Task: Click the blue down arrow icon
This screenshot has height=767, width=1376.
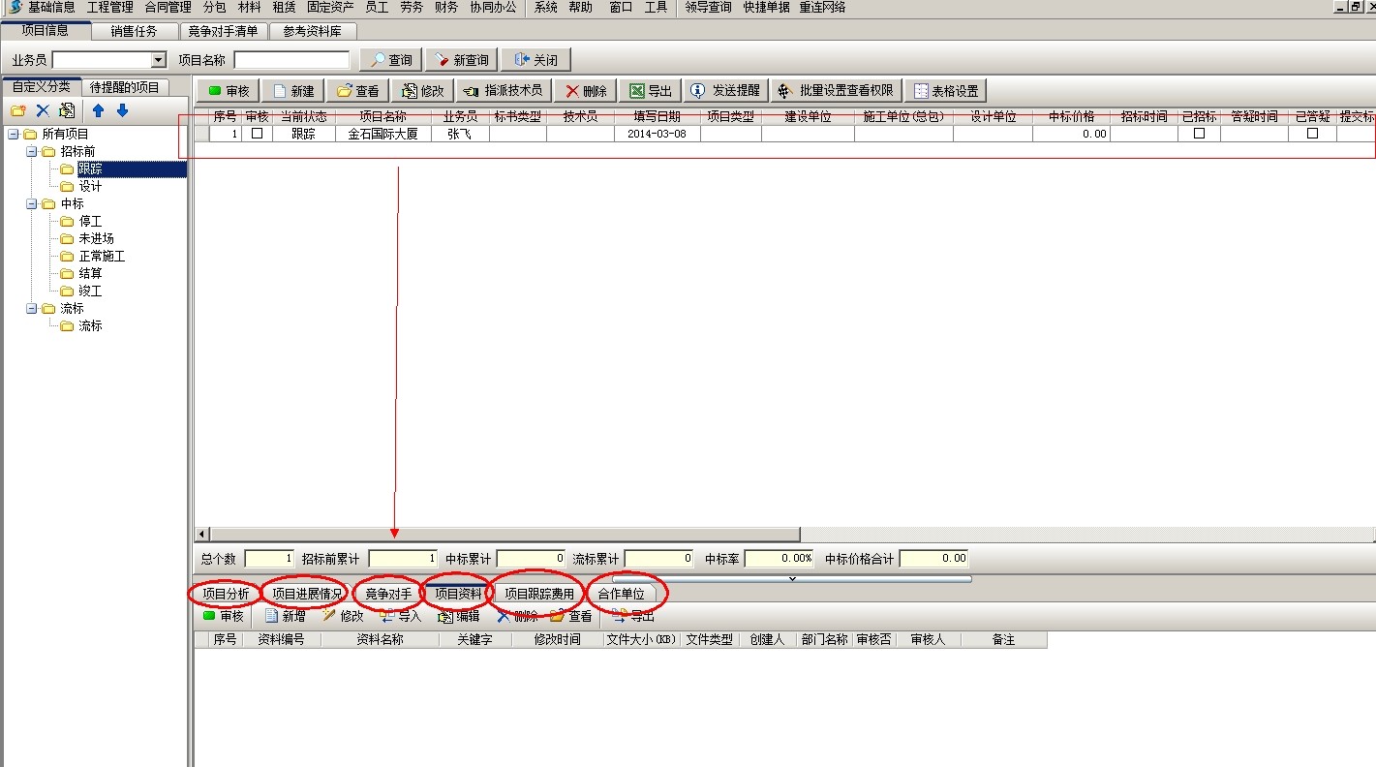Action: pyautogui.click(x=122, y=110)
